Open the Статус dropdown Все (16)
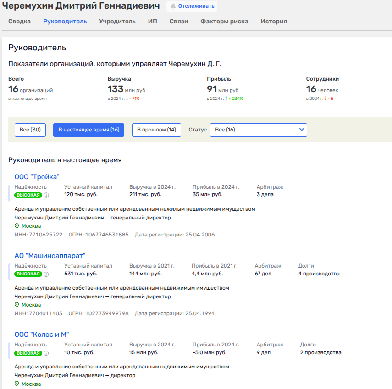The width and height of the screenshot is (392, 389). tap(258, 130)
